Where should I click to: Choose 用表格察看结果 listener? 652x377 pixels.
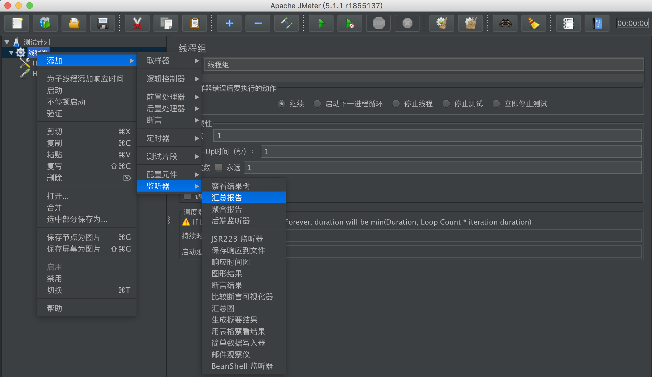coord(244,331)
